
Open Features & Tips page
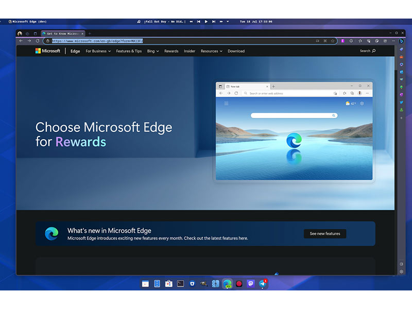coord(129,51)
